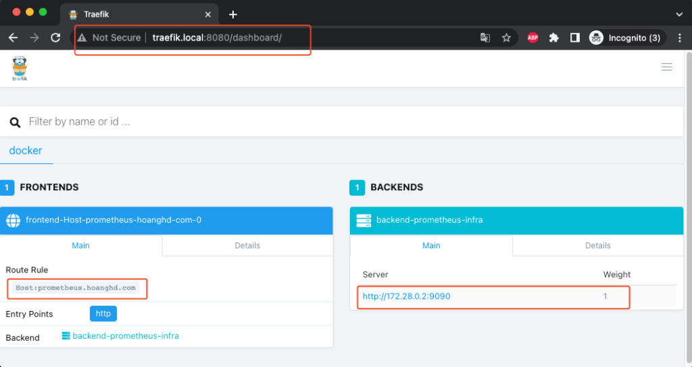Click the Server column header
This screenshot has width=692, height=367.
click(375, 275)
